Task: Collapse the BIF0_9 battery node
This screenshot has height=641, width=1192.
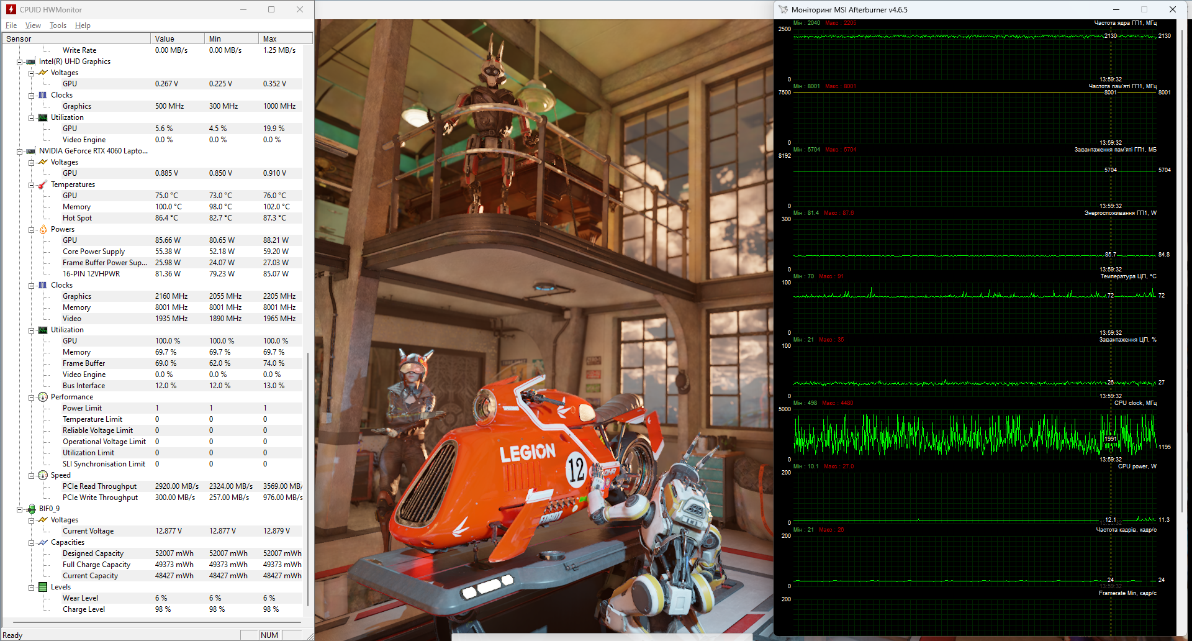Action: (x=20, y=509)
